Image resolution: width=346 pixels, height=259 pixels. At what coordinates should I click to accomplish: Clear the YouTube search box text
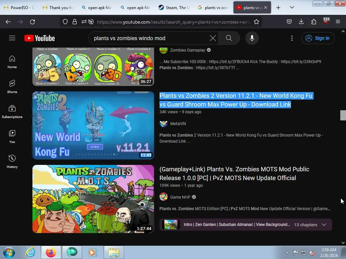(213, 38)
